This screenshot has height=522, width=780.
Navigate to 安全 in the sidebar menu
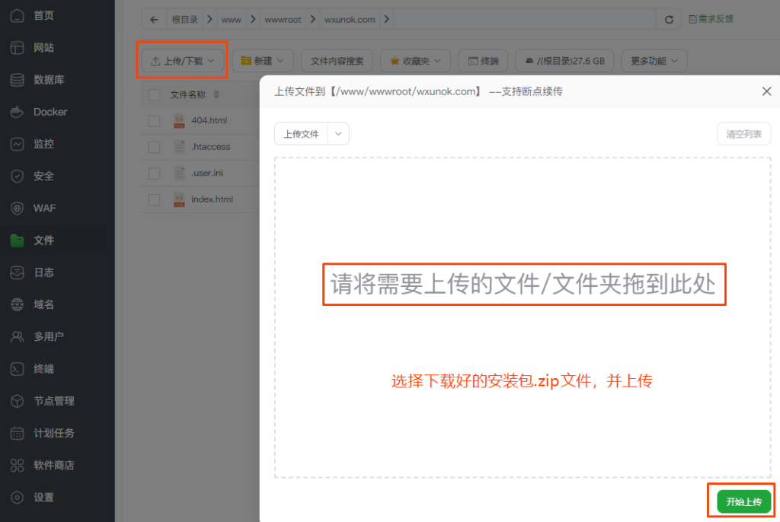point(17,176)
